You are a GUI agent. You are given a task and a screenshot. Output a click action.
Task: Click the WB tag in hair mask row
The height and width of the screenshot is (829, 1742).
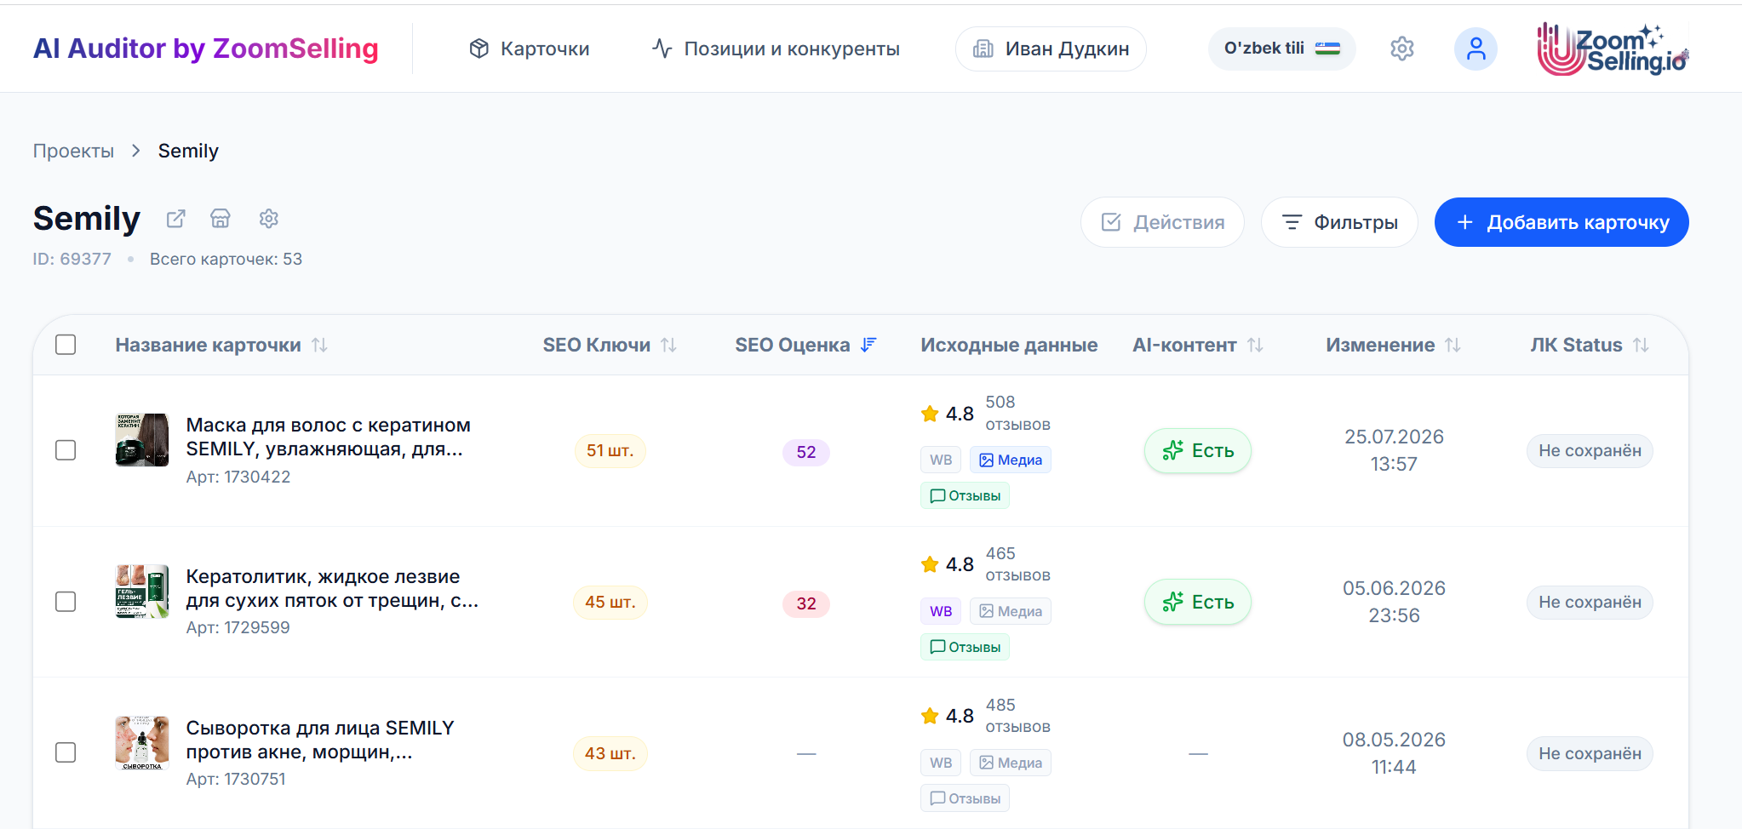(941, 460)
